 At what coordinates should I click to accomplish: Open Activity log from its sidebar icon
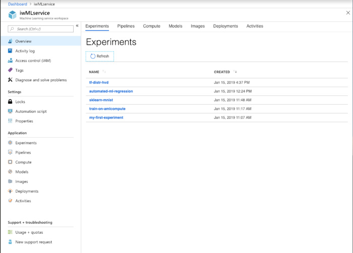click(10, 51)
